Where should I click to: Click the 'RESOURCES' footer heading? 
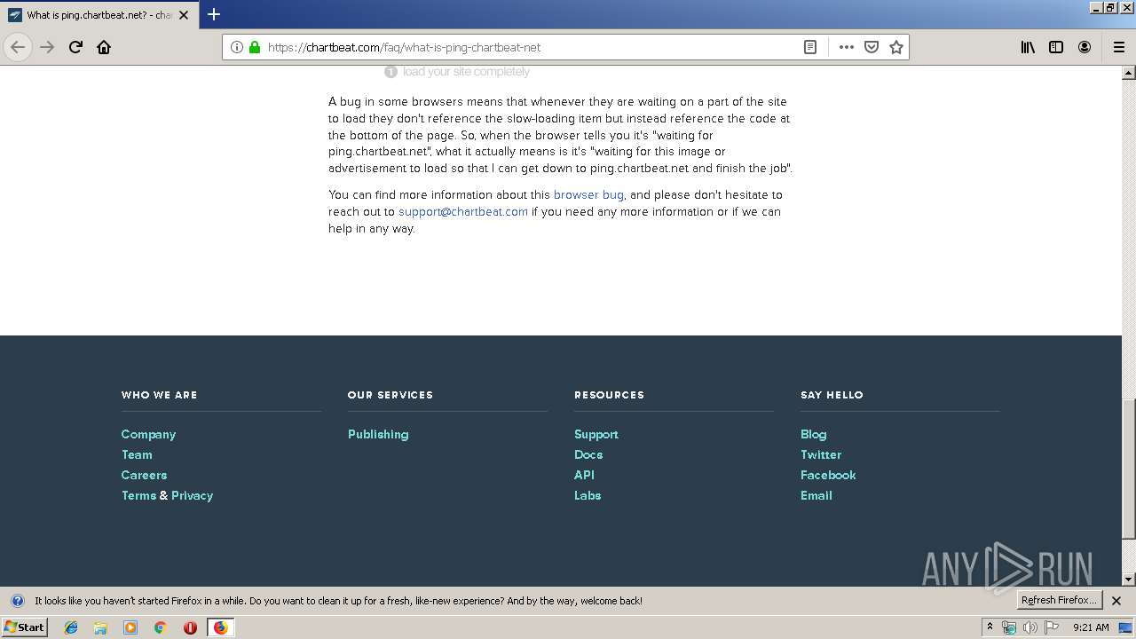609,395
